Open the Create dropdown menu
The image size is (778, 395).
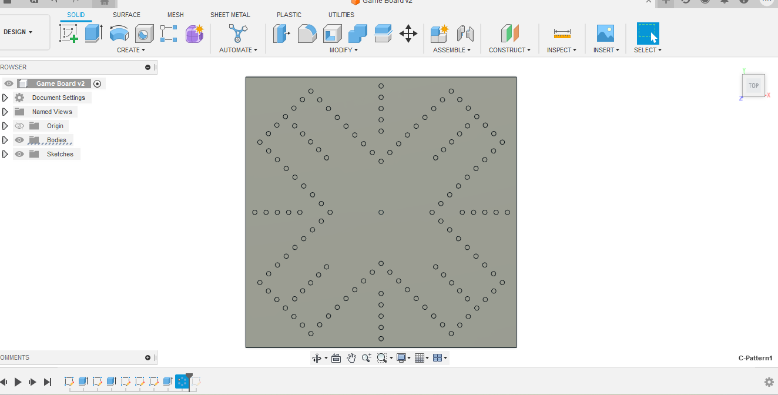(x=131, y=50)
